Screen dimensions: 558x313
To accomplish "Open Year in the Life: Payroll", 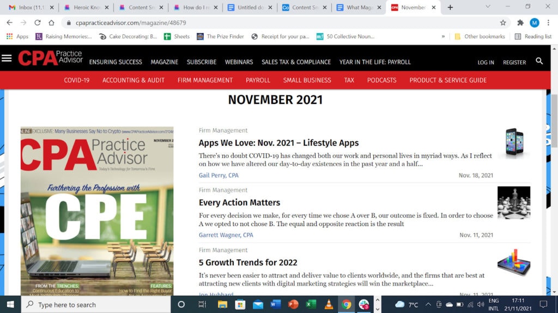I will pos(375,62).
